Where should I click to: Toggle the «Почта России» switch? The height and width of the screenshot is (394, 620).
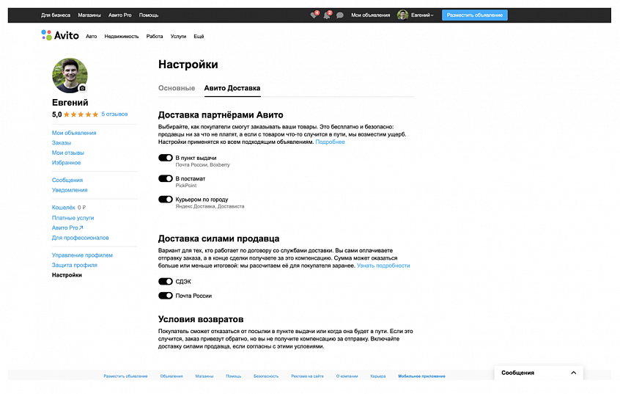coord(166,296)
